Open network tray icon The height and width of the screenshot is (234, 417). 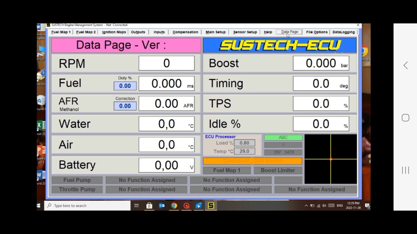point(319,206)
